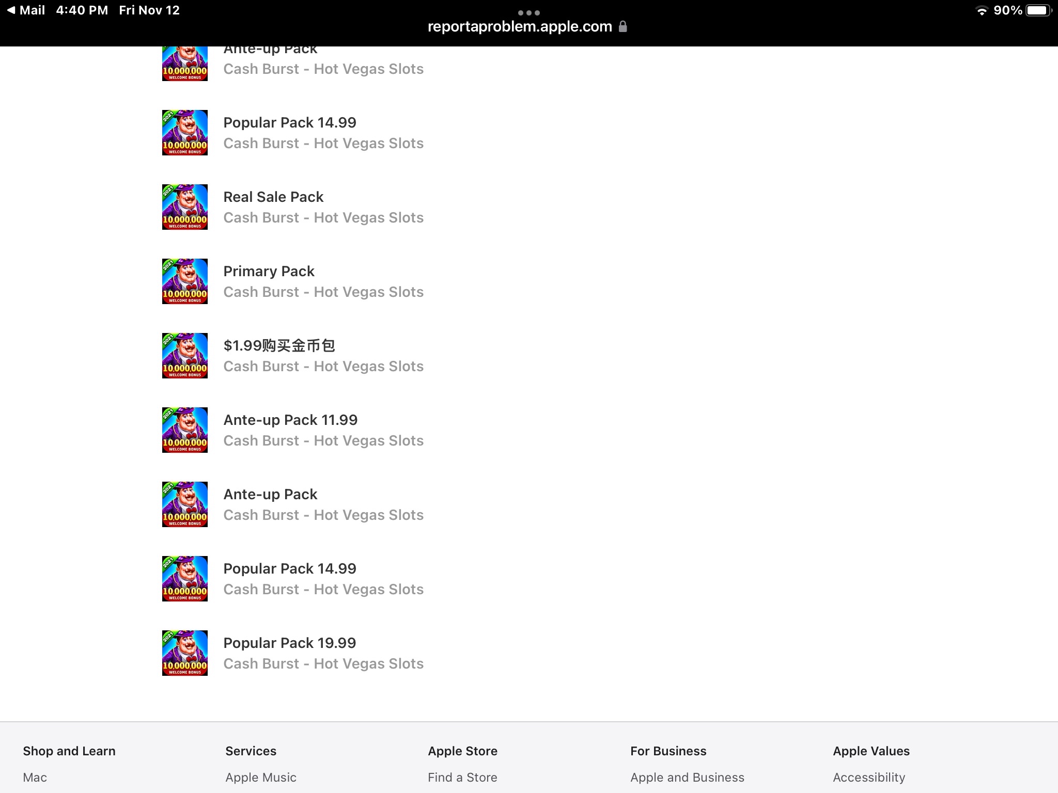1058x793 pixels.
Task: Open the Accessibility footer link
Action: pos(869,778)
